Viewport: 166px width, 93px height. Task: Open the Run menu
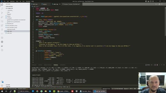[24, 1]
